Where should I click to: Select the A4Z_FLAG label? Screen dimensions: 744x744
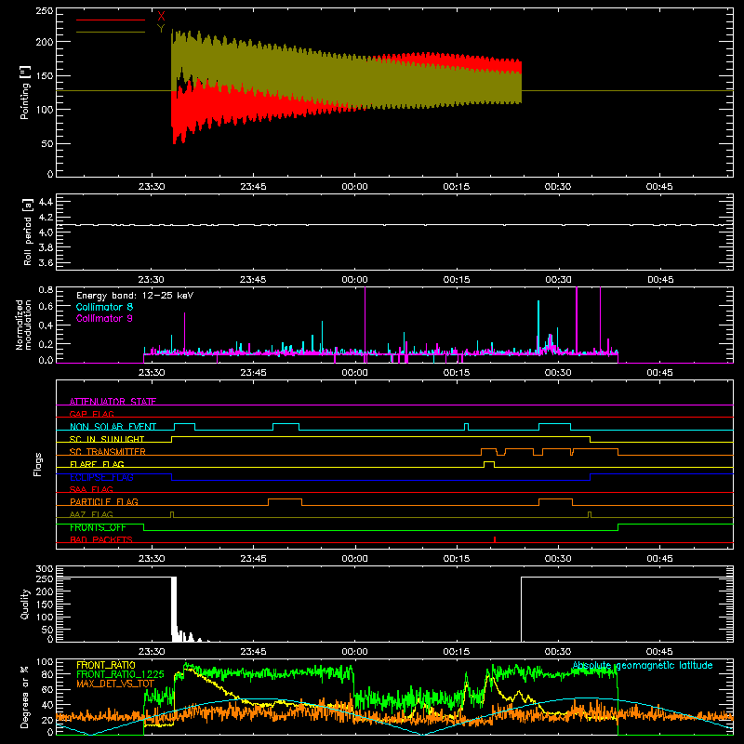(x=91, y=514)
